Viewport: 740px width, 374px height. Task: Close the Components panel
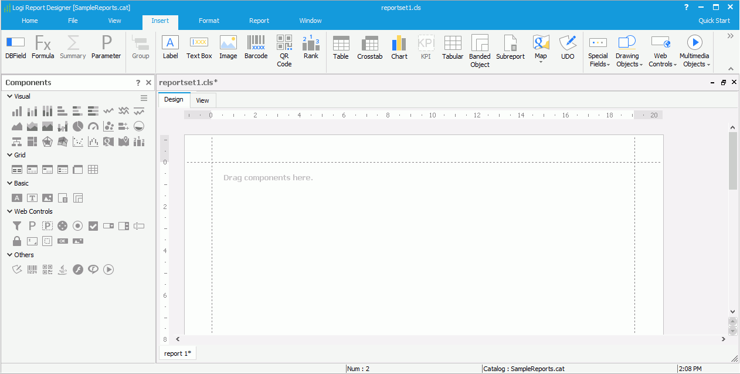tap(148, 83)
